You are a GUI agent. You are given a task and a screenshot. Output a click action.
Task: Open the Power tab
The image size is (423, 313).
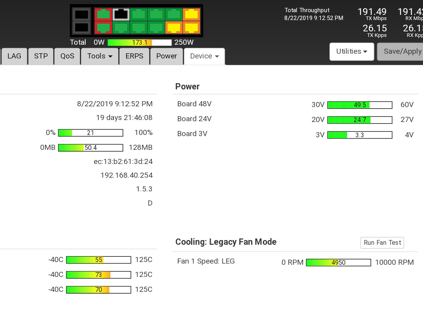click(x=166, y=56)
